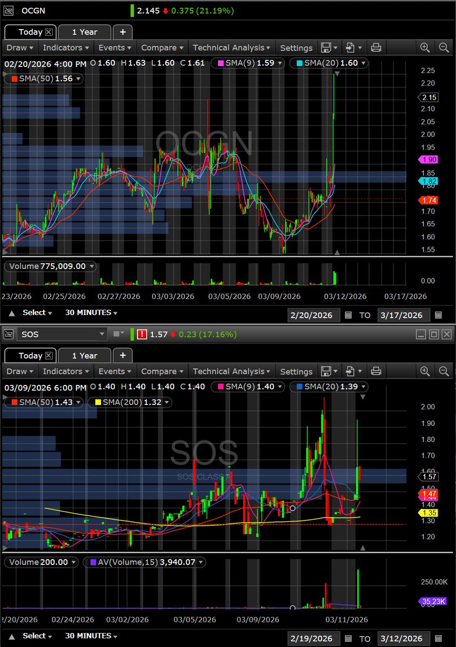The height and width of the screenshot is (647, 456).
Task: Expand Volume 775,009.00 indicator options
Action: tap(92, 266)
